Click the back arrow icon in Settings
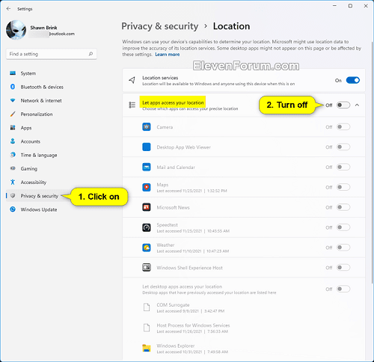 coord(8,9)
